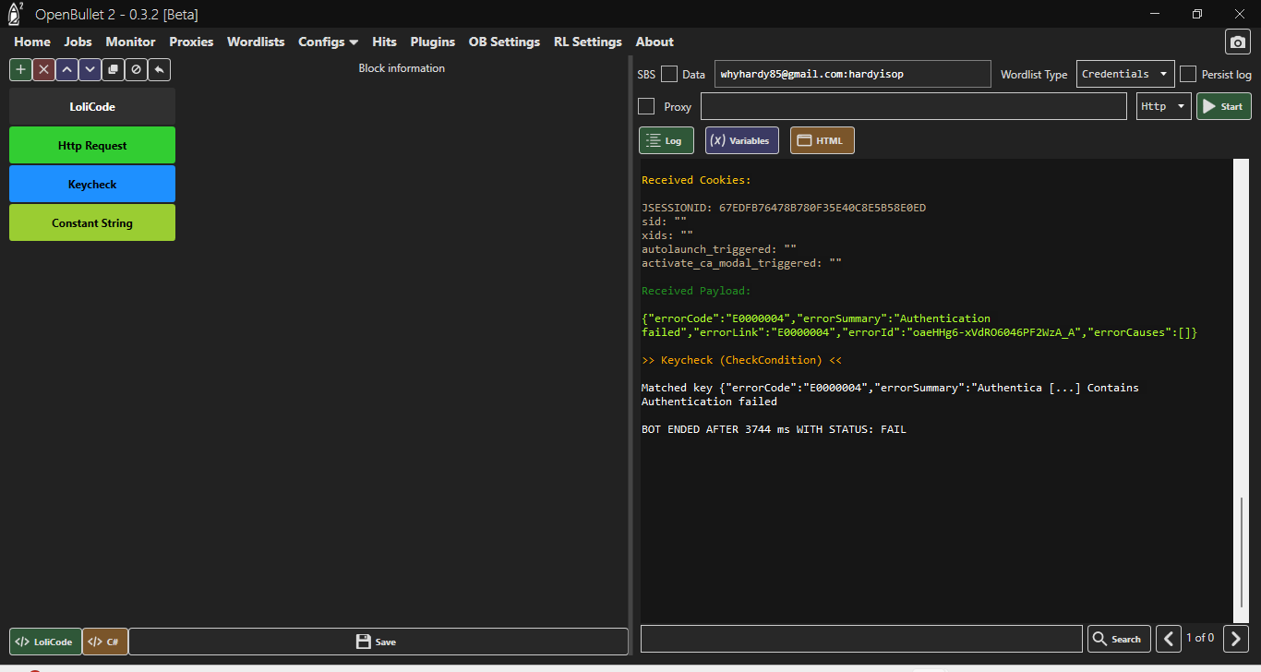The width and height of the screenshot is (1261, 672).
Task: Open the Wordlists menu item
Action: point(256,42)
